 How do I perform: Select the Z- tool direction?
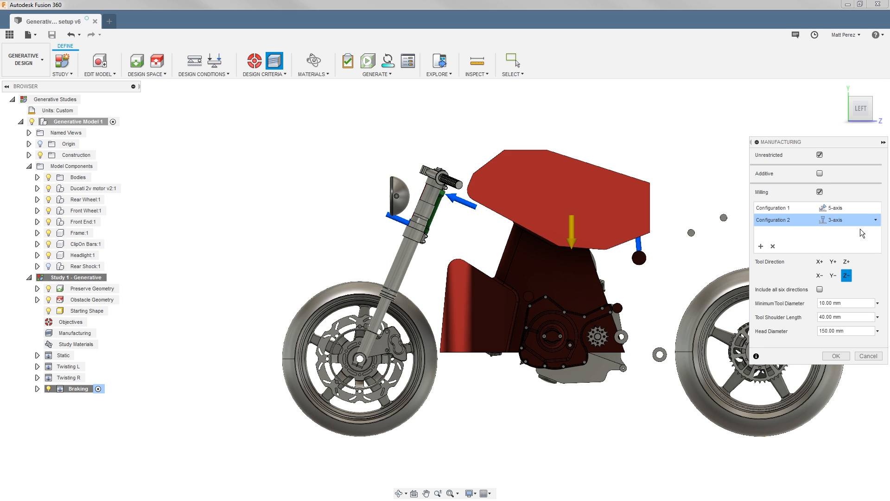(846, 276)
